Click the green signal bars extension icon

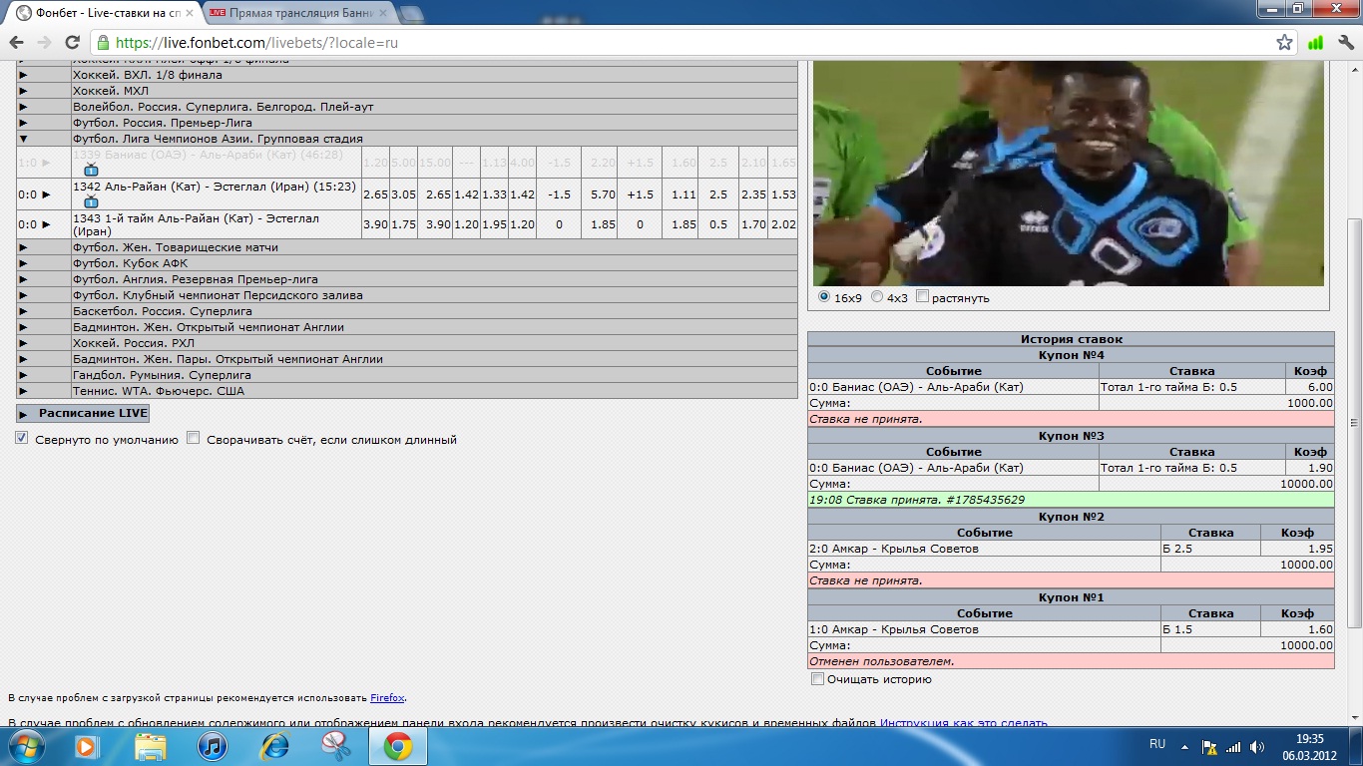click(1315, 43)
